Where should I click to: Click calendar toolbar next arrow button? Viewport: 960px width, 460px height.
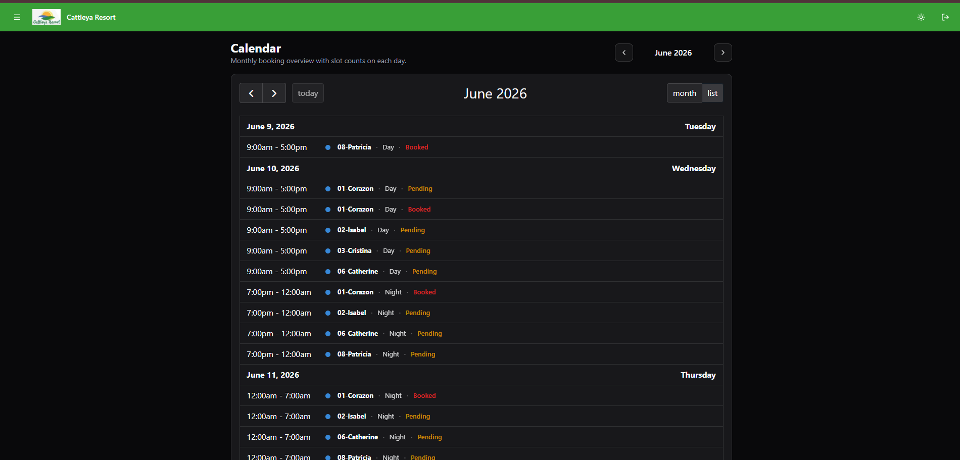[x=274, y=93]
